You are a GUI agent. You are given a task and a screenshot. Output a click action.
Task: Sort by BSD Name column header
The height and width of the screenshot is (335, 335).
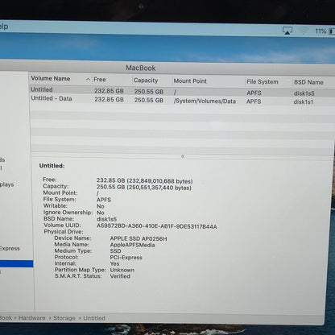(308, 82)
